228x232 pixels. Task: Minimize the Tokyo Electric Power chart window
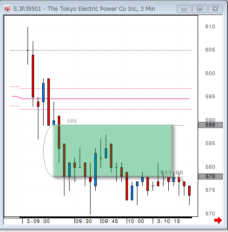point(184,9)
